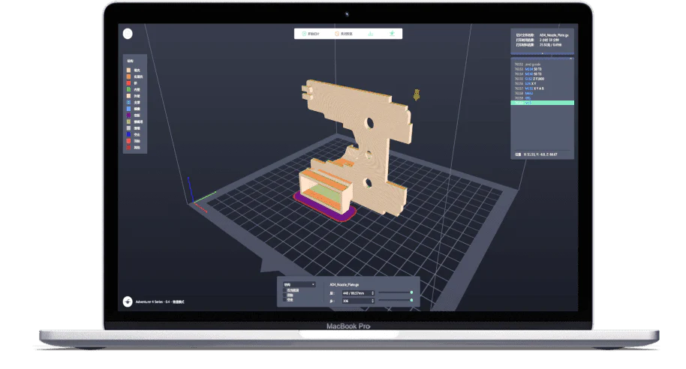Open the round white menu button in top-left corner
686x369 pixels.
point(128,34)
